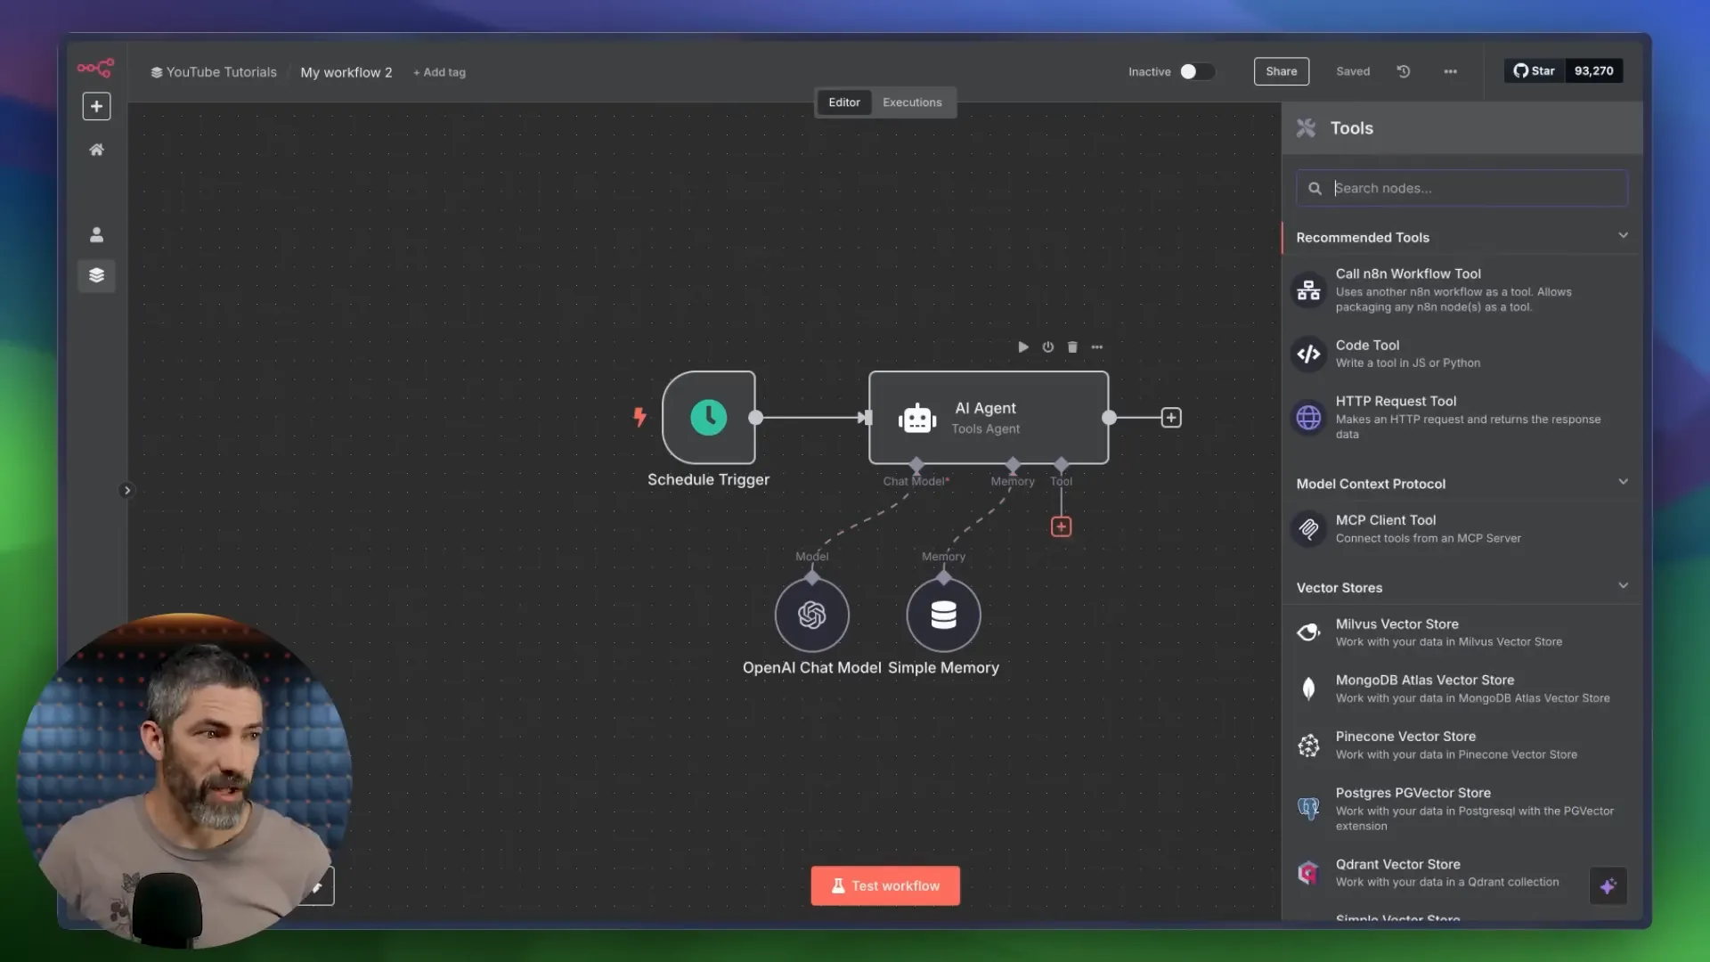Open workflow history icon
The height and width of the screenshot is (962, 1710).
[1404, 71]
